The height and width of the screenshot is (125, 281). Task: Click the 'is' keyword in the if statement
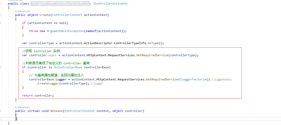click(50, 67)
